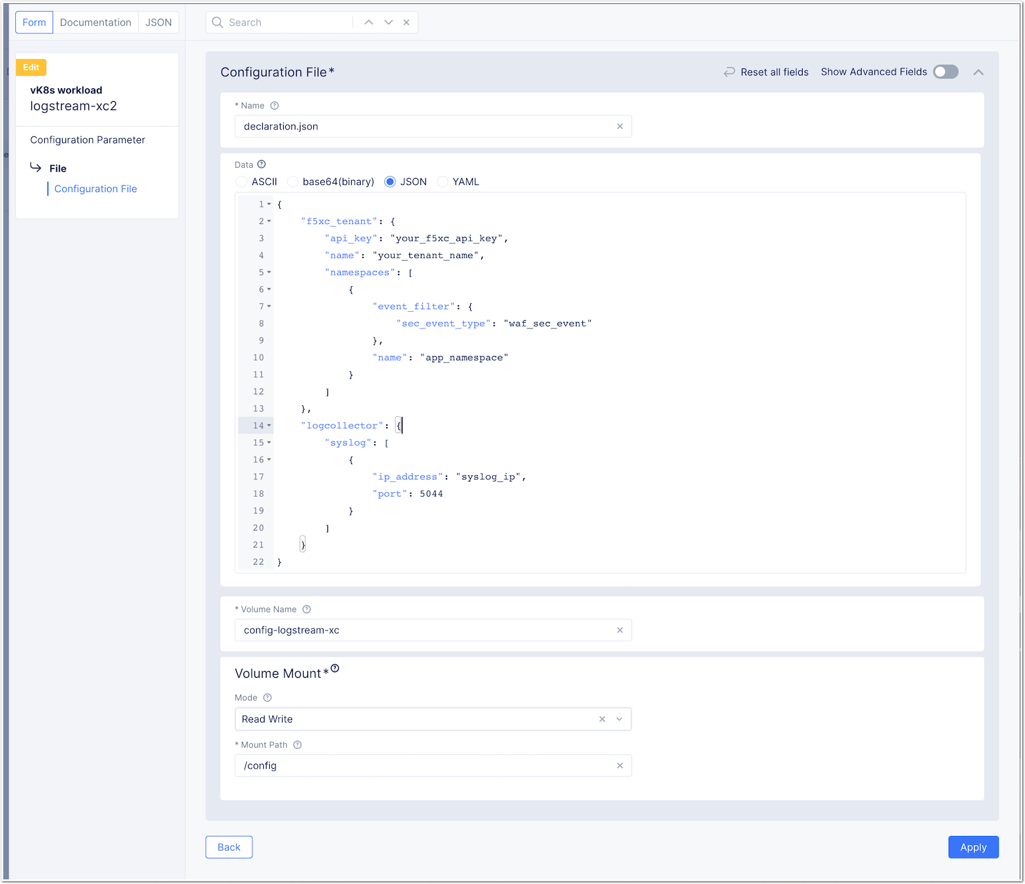Fold object at line 6
The height and width of the screenshot is (884, 1025).
pos(269,289)
